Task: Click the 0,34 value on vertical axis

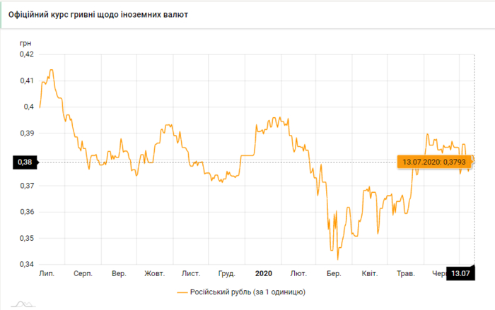Action: coord(26,264)
